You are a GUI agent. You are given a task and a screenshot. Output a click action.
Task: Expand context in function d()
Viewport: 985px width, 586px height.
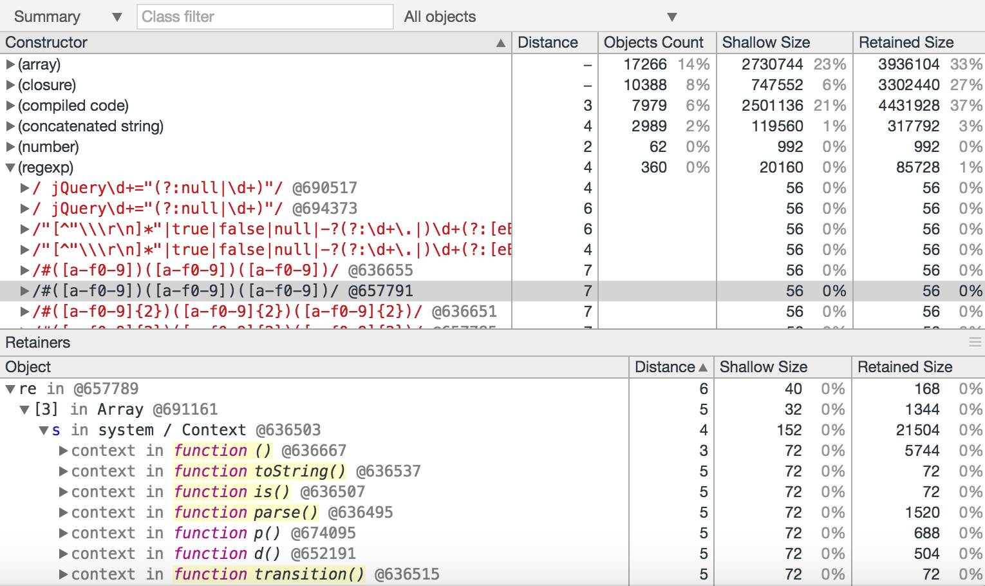(63, 554)
